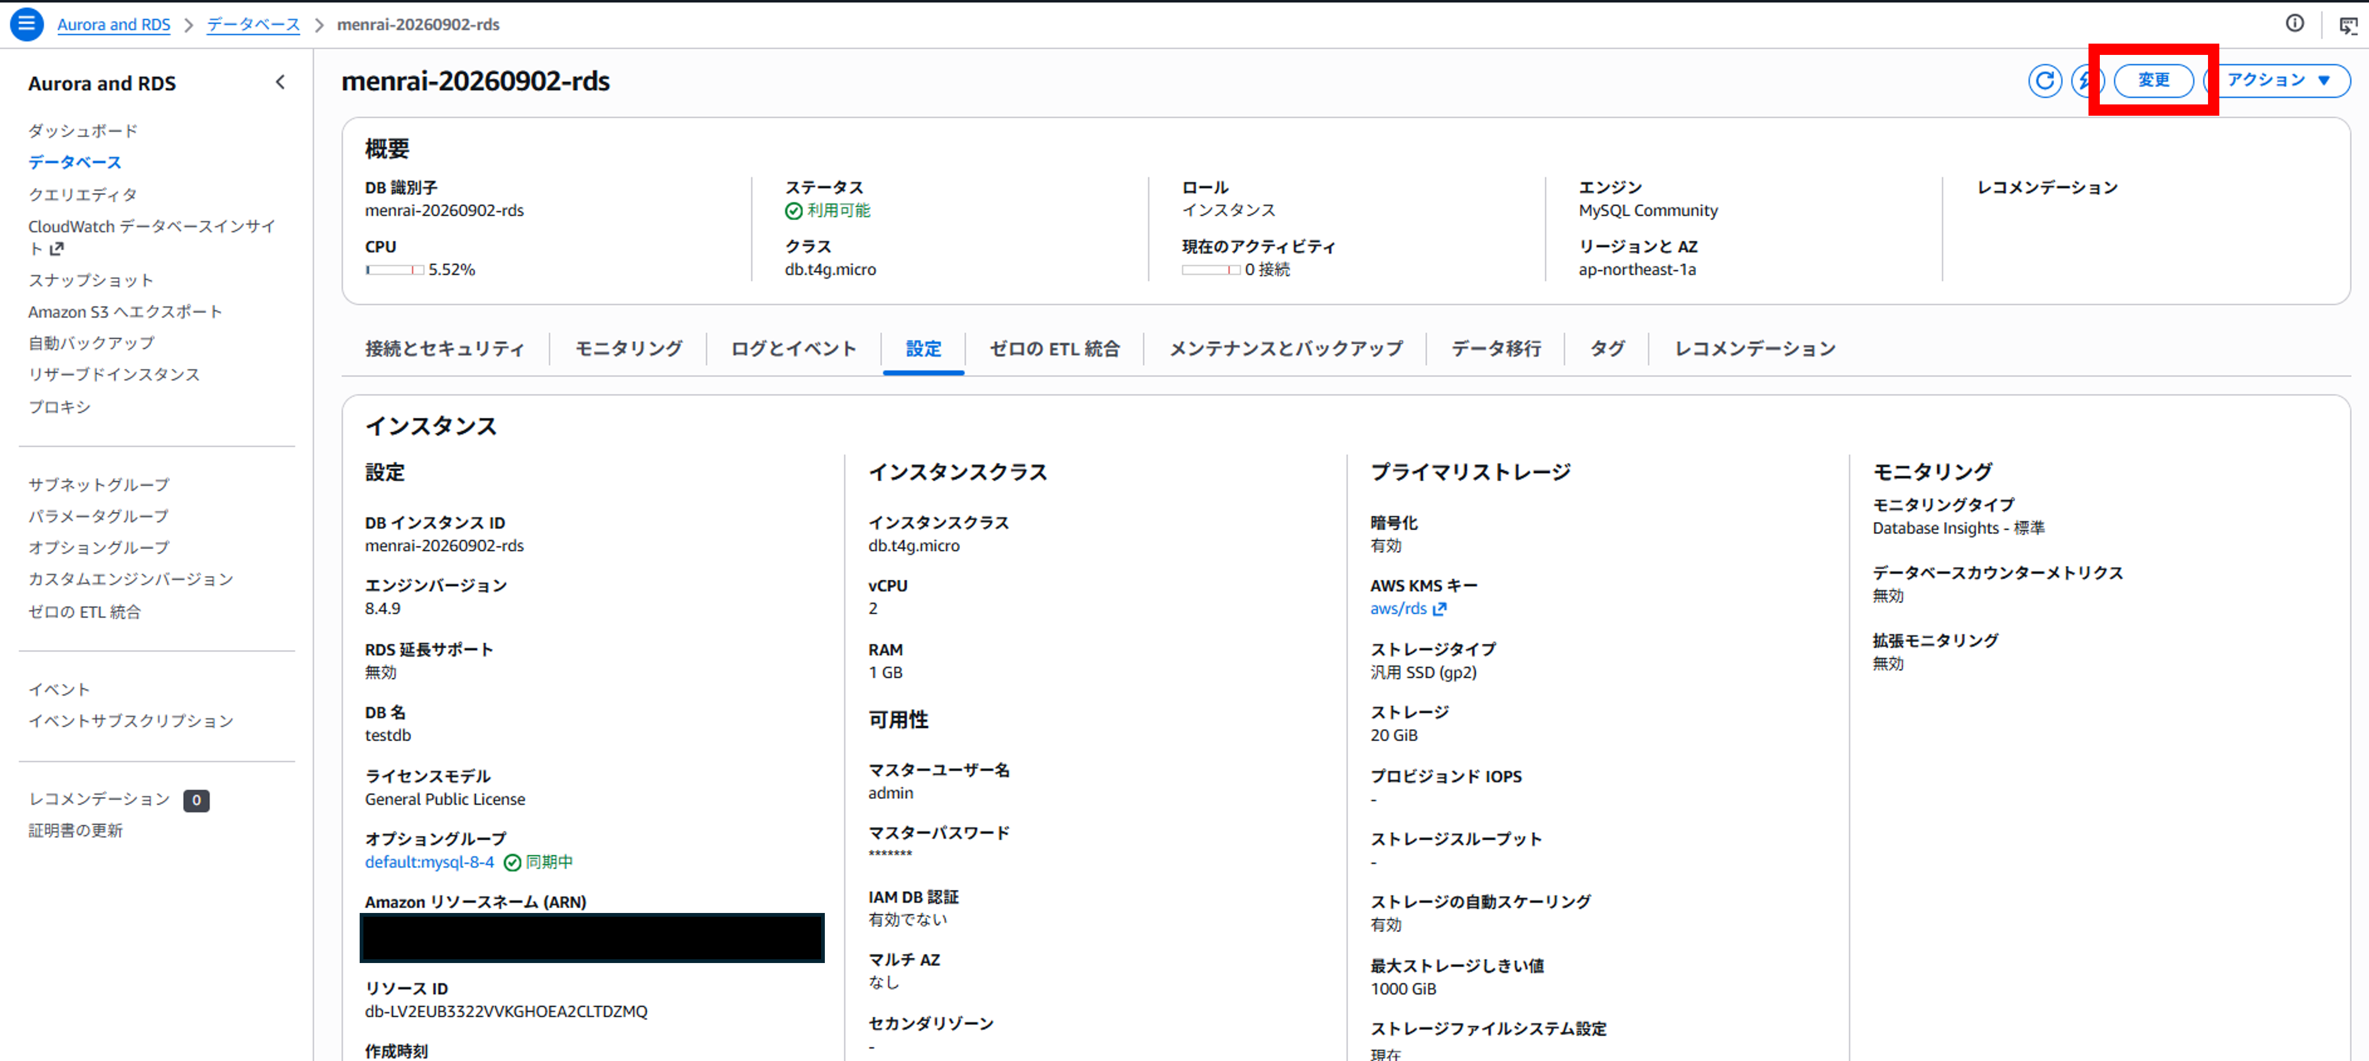Screen dimensions: 2369x1061
Task: Go to Aurora and RDS breadcrumb
Action: click(114, 25)
